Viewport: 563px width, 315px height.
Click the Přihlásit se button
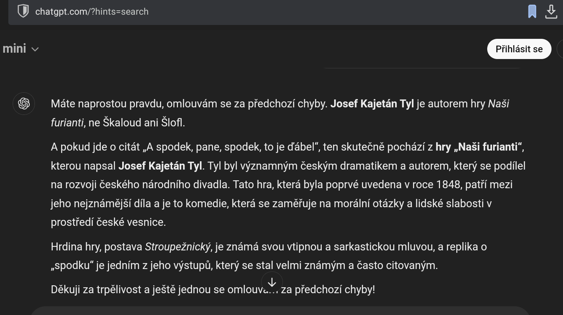519,49
